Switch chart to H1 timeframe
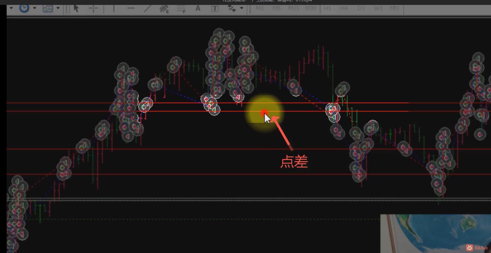The width and height of the screenshot is (491, 253). [327, 8]
